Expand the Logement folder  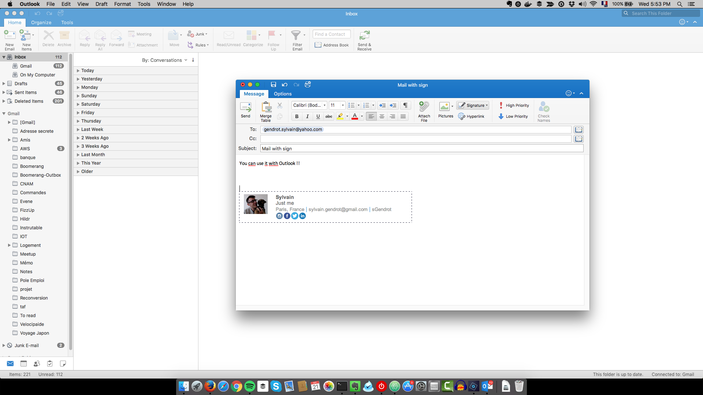pos(9,245)
